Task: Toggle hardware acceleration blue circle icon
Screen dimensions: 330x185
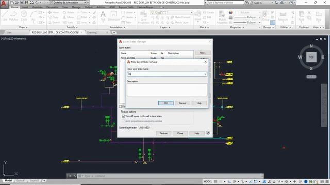Action: pos(306,181)
